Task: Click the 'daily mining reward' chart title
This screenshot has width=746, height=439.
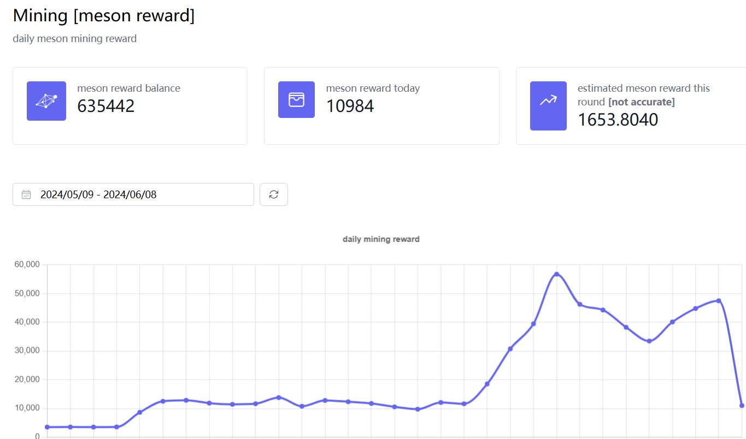Action: pyautogui.click(x=381, y=239)
